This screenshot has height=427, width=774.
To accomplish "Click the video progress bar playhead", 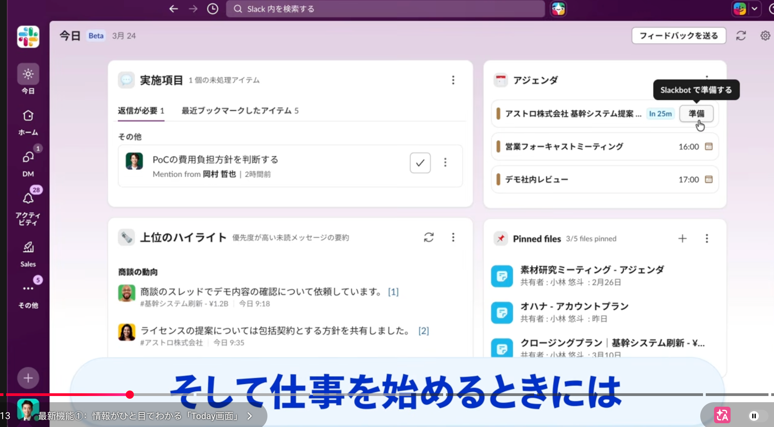I will 130,395.
